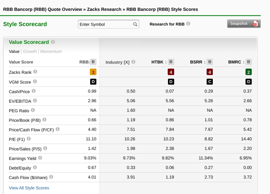The width and height of the screenshot is (270, 194).
Task: Click BSRR VGM Score C badge
Action: pyautogui.click(x=210, y=82)
